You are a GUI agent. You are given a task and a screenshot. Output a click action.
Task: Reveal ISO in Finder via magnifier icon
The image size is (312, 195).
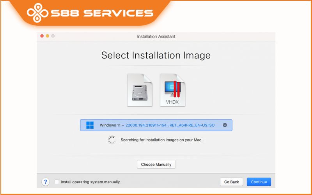pyautogui.click(x=225, y=125)
